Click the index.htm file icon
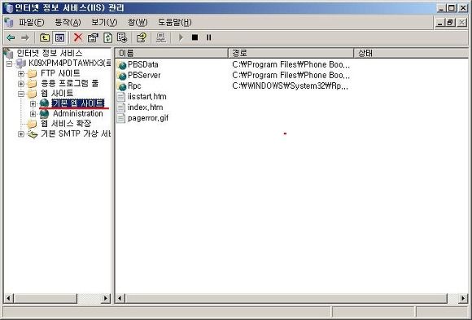 click(121, 107)
